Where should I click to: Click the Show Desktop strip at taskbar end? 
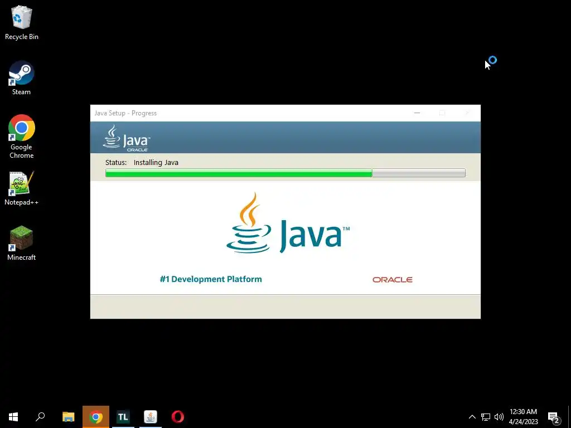(569, 417)
